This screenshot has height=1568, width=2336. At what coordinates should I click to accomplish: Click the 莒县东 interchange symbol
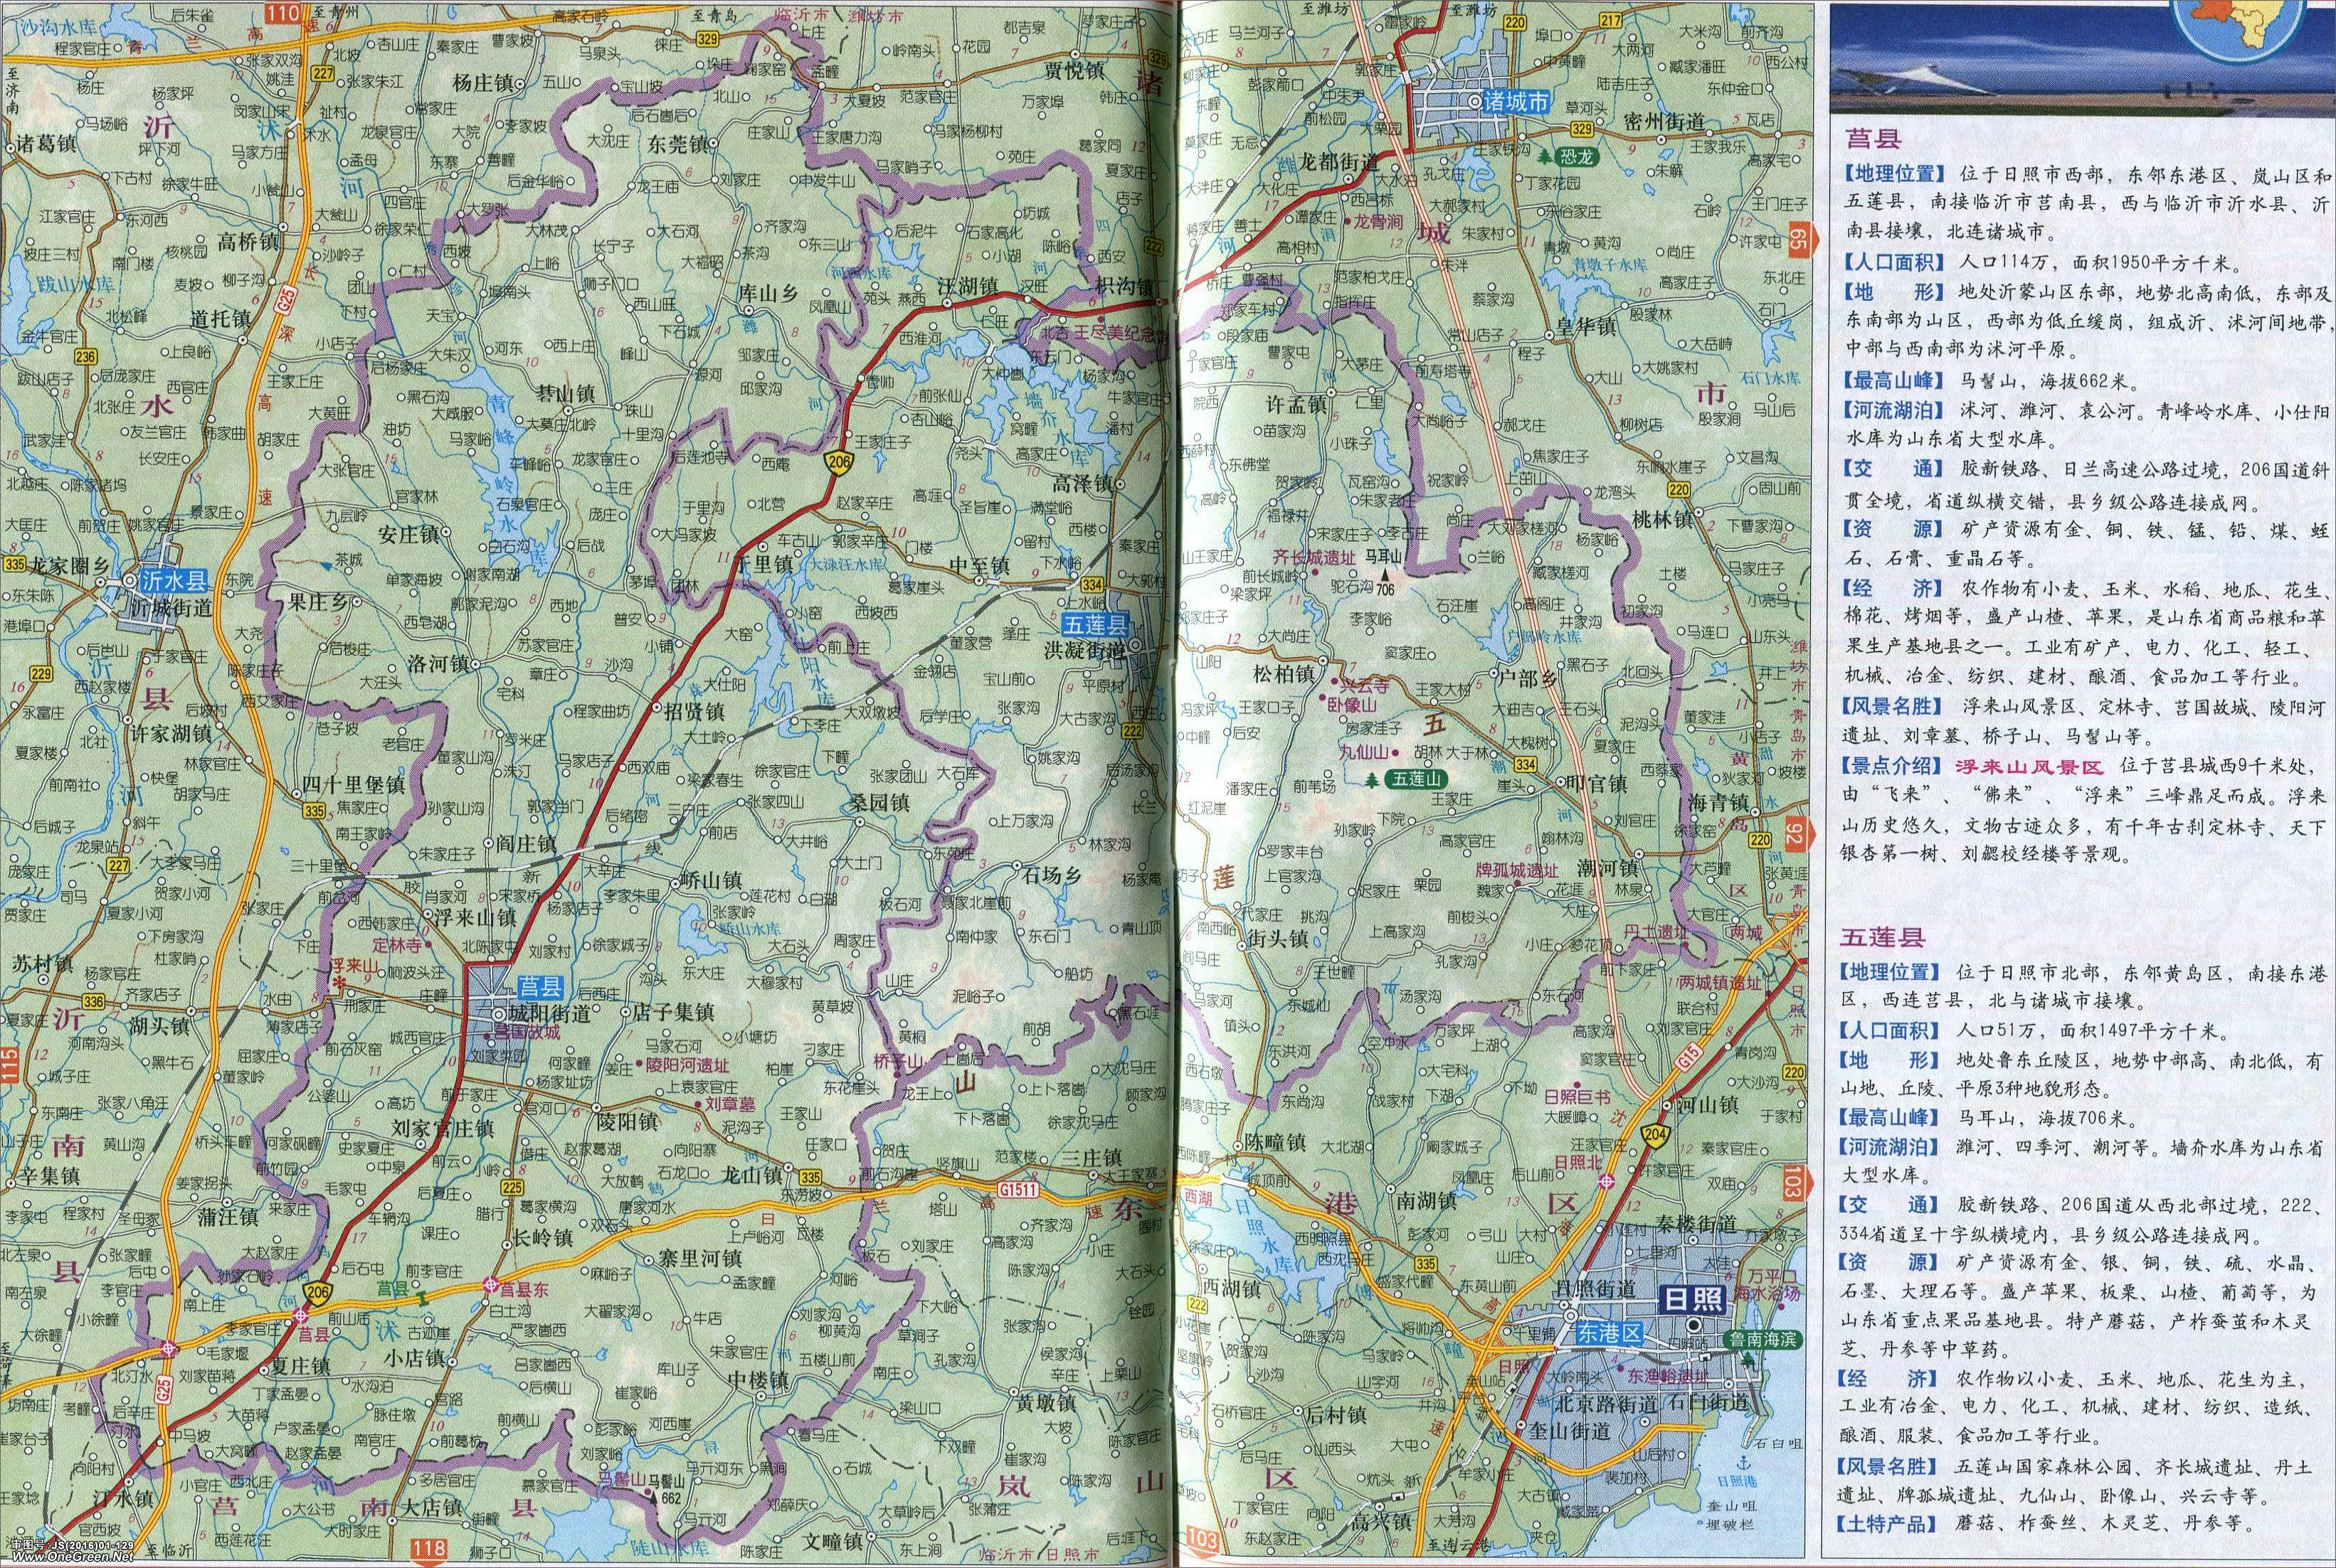click(x=490, y=1285)
